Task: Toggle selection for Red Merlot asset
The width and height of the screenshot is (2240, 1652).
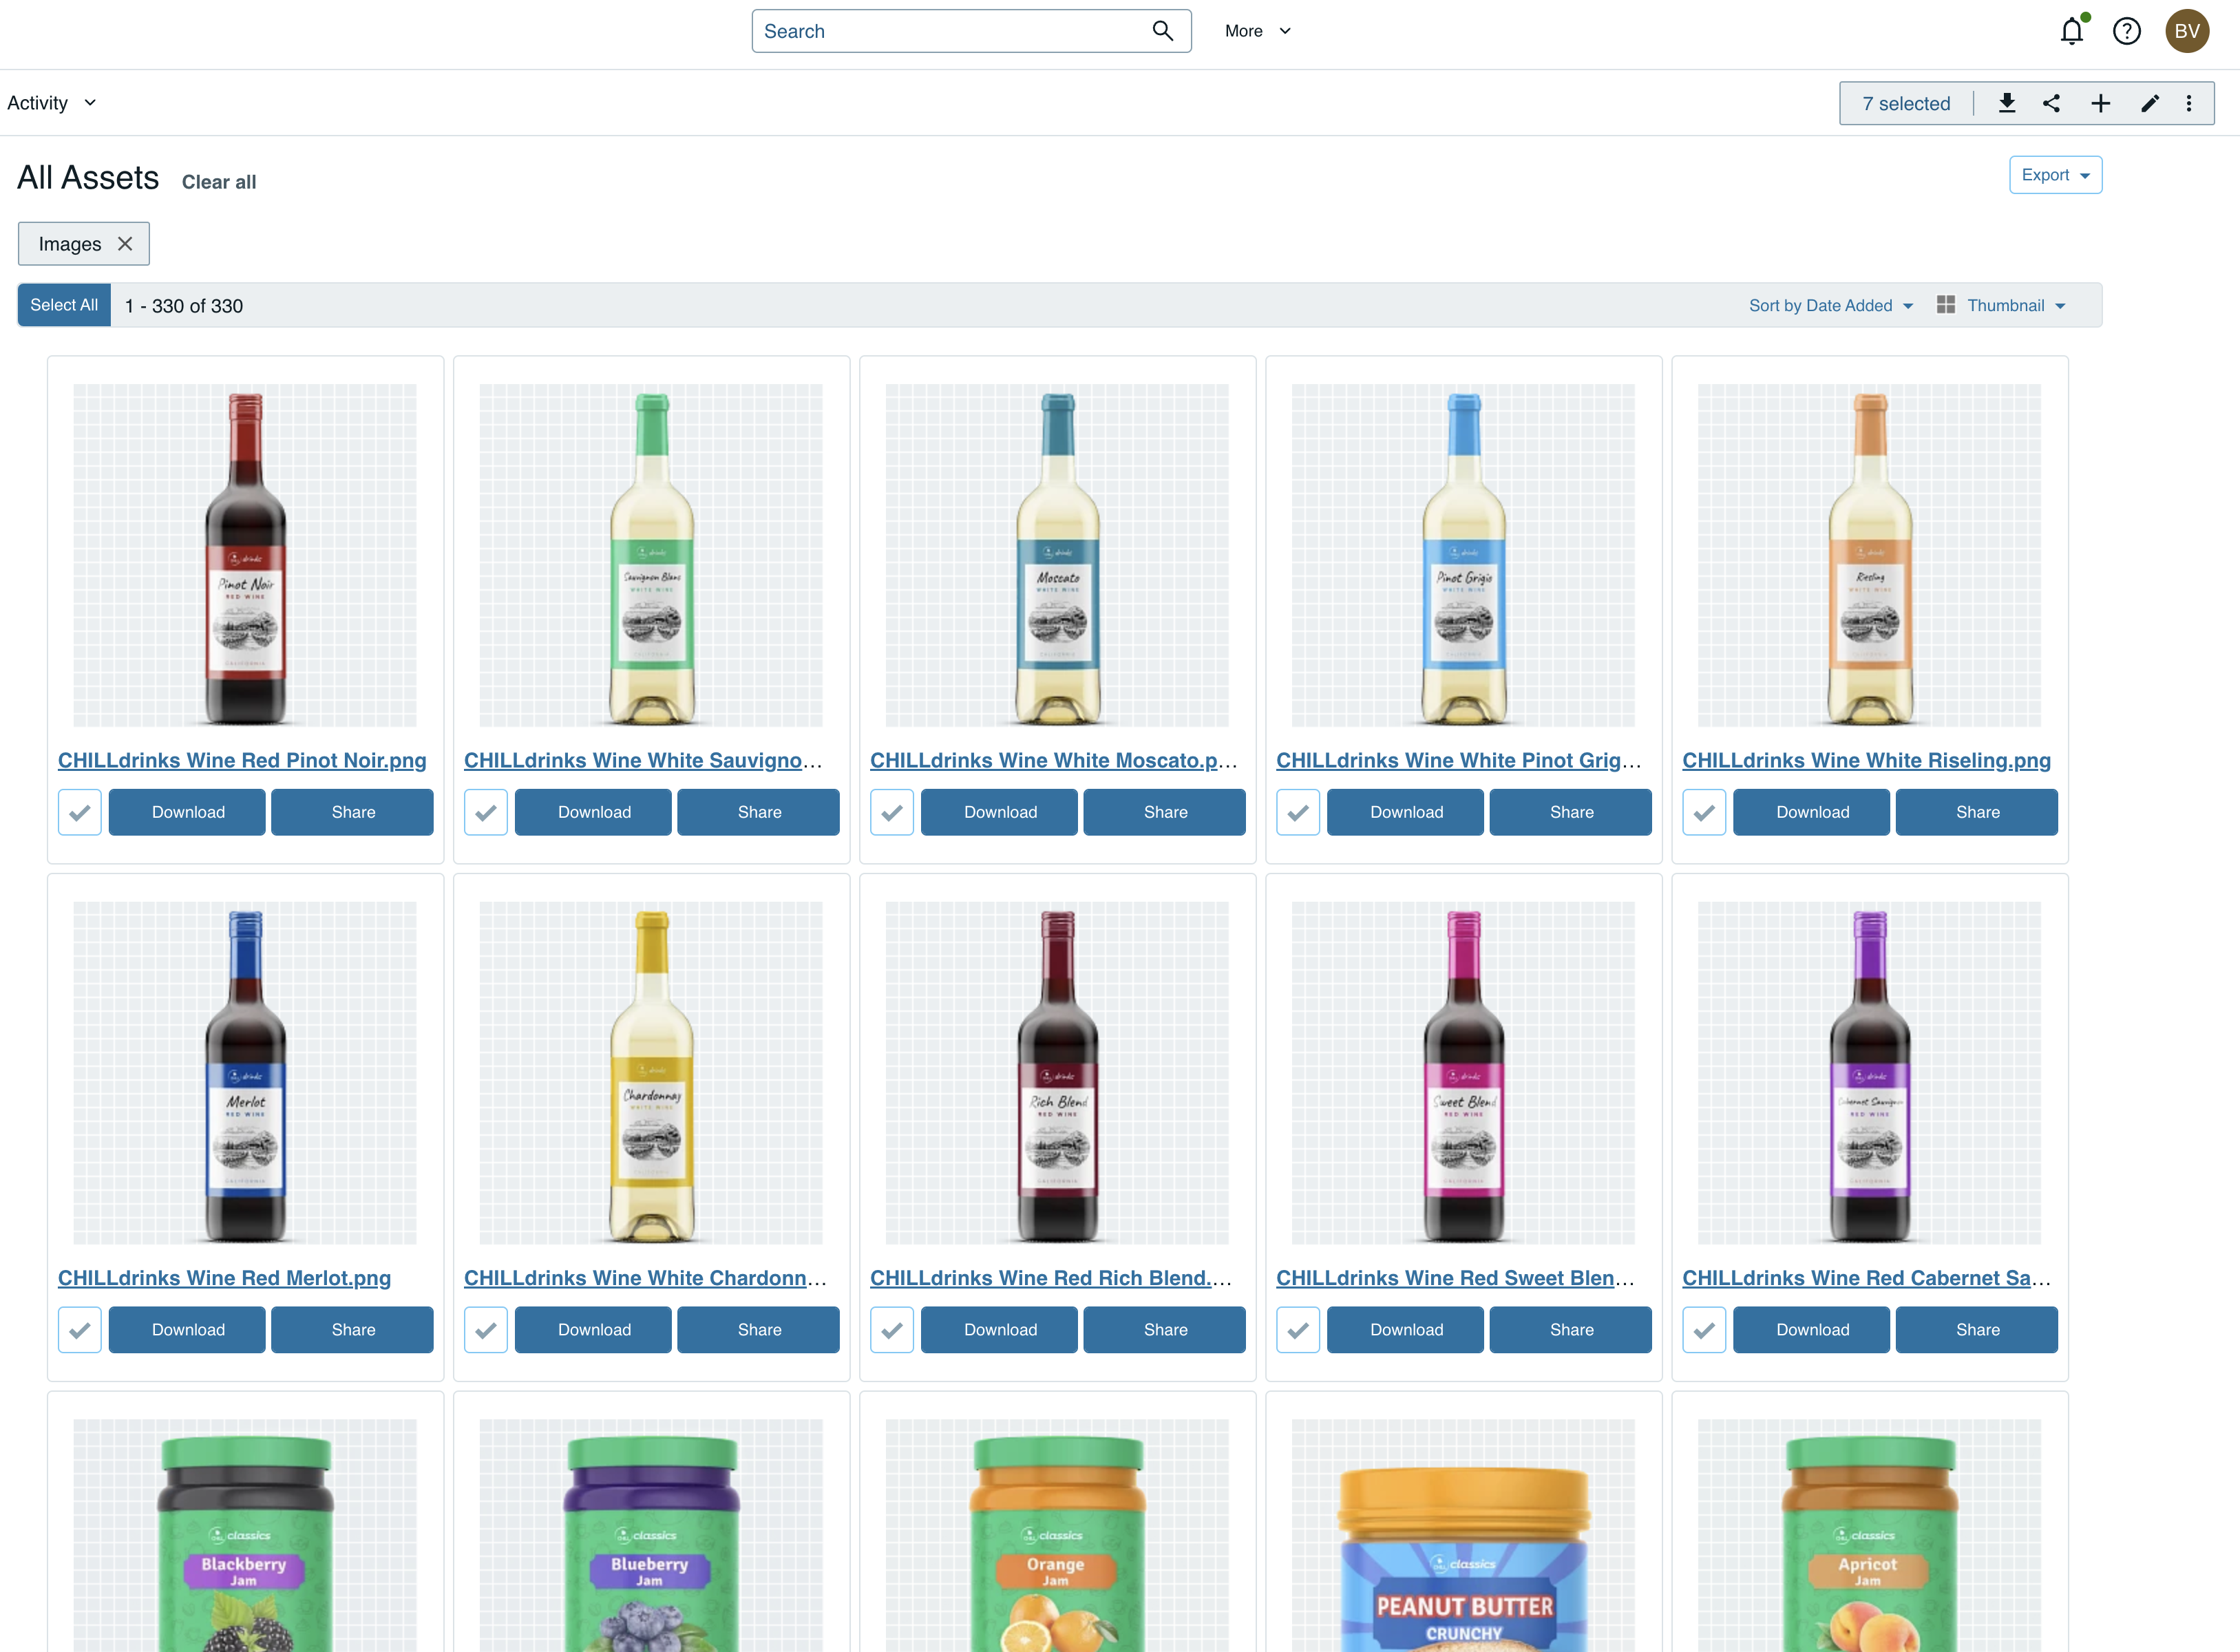Action: tap(80, 1330)
